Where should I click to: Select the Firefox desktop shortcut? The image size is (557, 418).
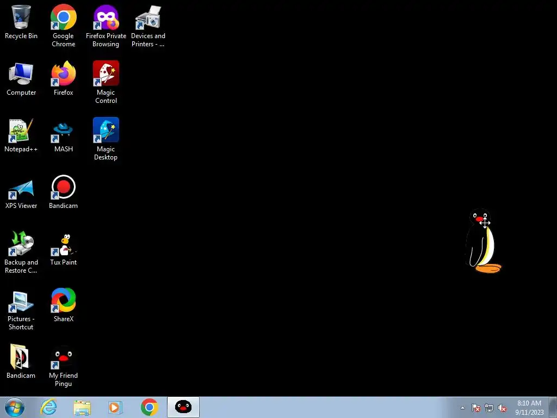(x=63, y=79)
